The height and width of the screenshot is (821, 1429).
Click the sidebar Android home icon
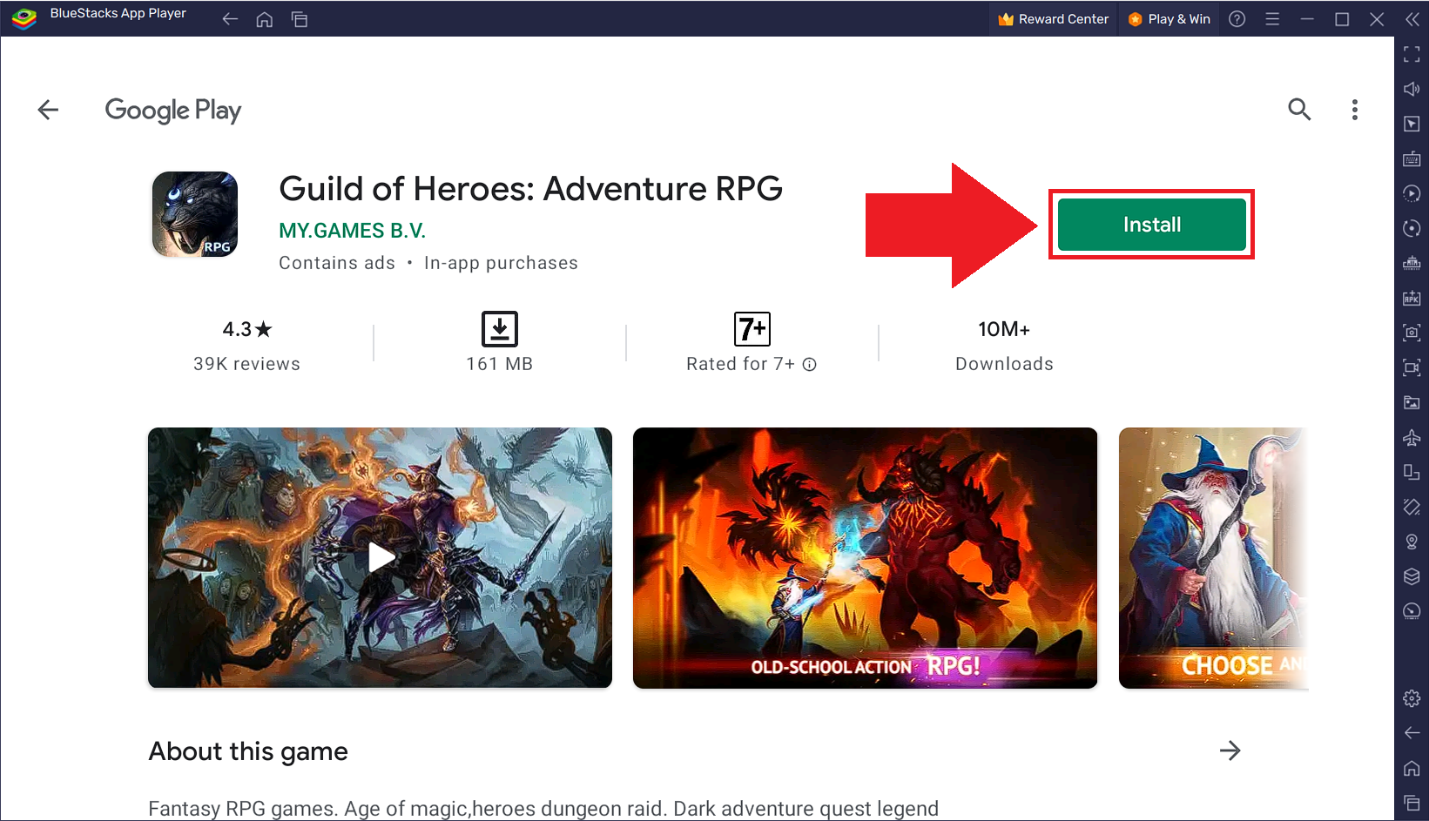pyautogui.click(x=1412, y=768)
